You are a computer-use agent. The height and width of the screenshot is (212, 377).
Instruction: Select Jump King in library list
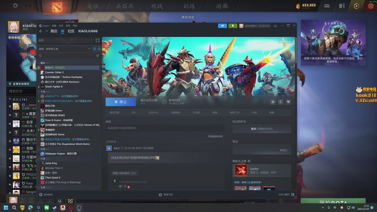(x=51, y=163)
